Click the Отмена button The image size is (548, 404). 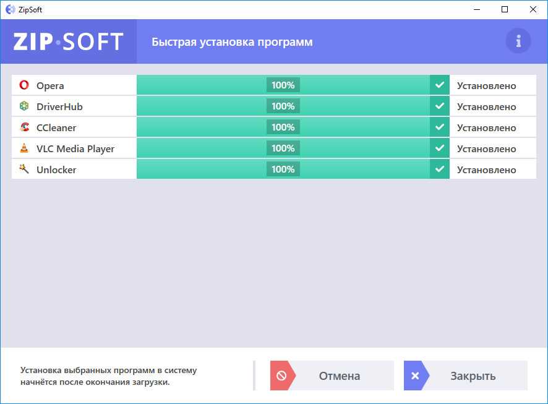(332, 376)
